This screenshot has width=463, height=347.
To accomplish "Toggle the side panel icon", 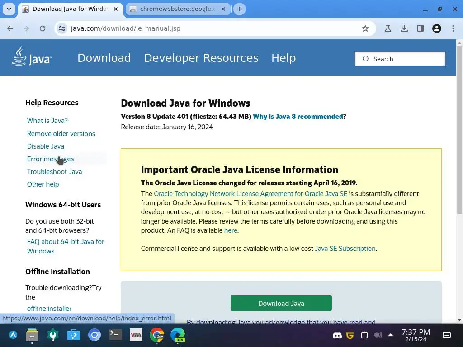I will point(420,28).
